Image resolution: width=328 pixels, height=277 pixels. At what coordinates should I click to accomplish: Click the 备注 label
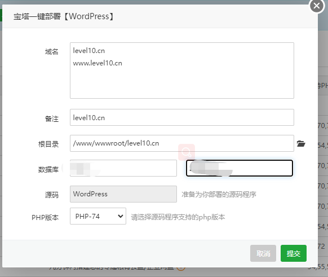tap(52, 118)
